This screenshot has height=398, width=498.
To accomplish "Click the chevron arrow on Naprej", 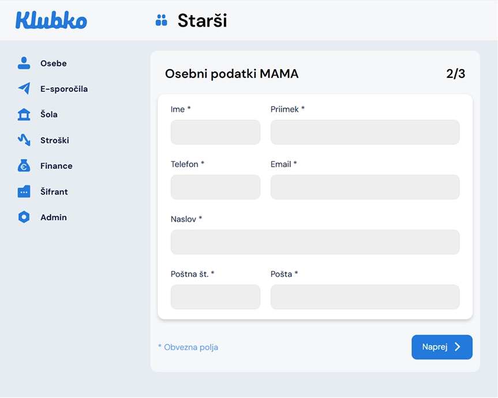I will pos(458,347).
